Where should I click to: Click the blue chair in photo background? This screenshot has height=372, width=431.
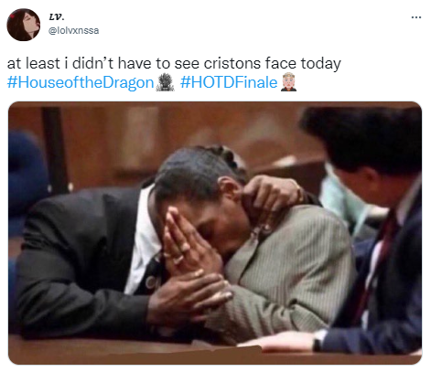click(27, 171)
